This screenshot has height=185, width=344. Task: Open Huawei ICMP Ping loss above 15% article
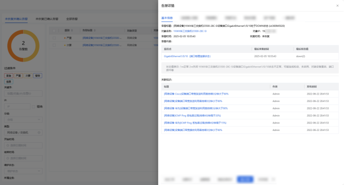pos(194,123)
